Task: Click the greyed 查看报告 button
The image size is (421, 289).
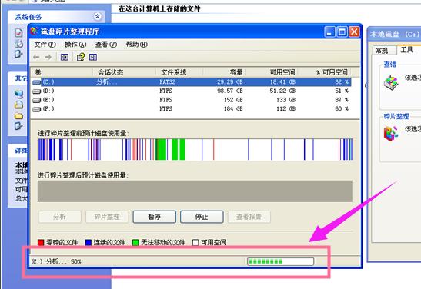Action: point(249,217)
